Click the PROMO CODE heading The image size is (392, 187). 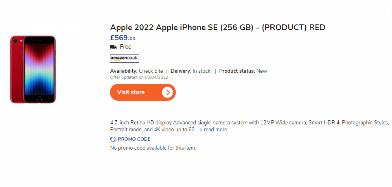click(134, 139)
